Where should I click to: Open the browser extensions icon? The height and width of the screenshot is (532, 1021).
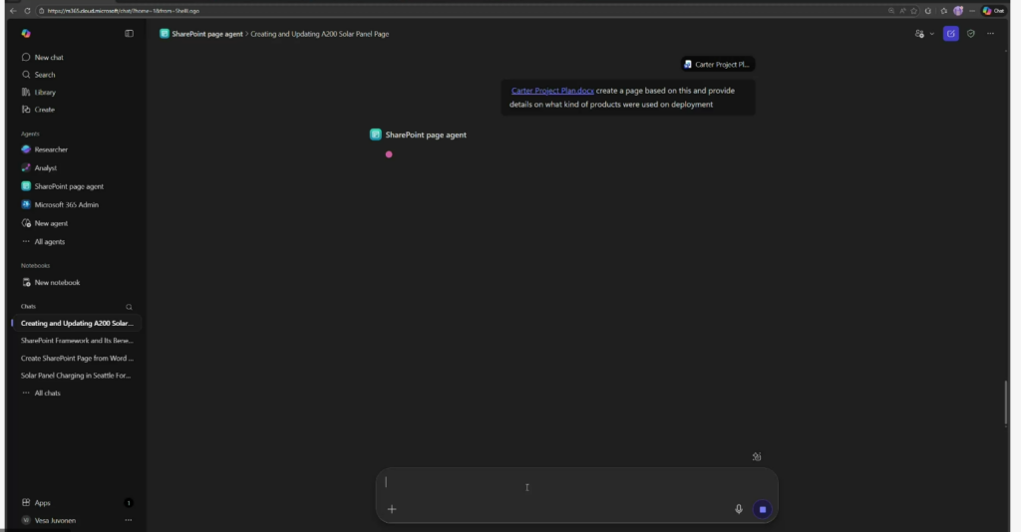pos(928,10)
